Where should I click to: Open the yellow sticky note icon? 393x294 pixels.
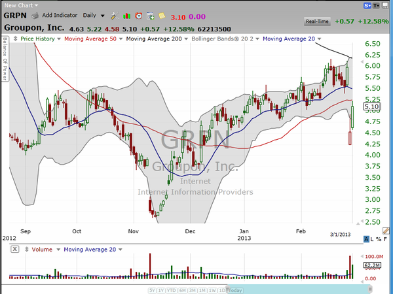point(162,16)
